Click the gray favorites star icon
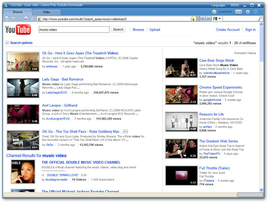268x202 pixels. click(x=32, y=19)
